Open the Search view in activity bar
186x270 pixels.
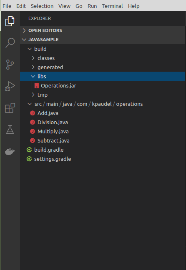pos(10,43)
